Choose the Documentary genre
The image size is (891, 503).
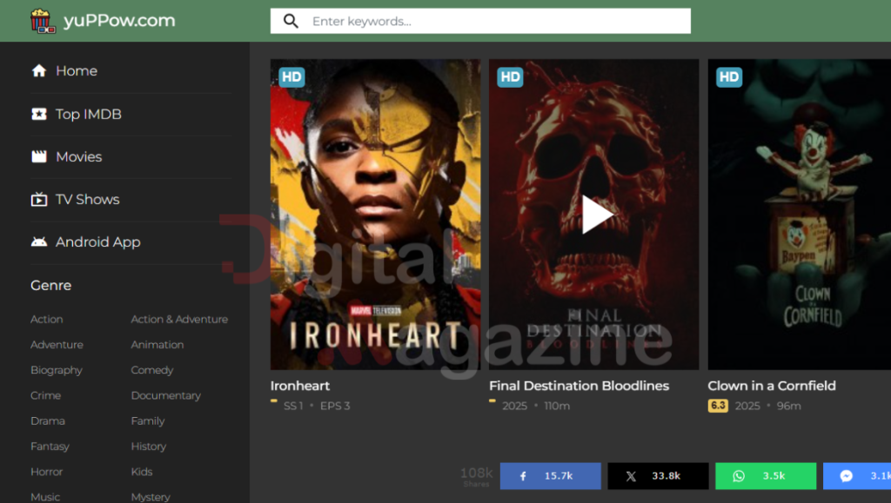(165, 395)
